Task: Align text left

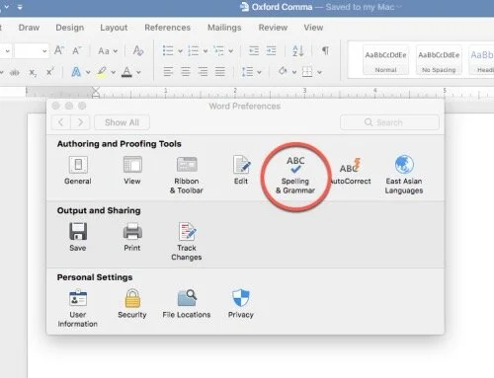Action: (168, 71)
